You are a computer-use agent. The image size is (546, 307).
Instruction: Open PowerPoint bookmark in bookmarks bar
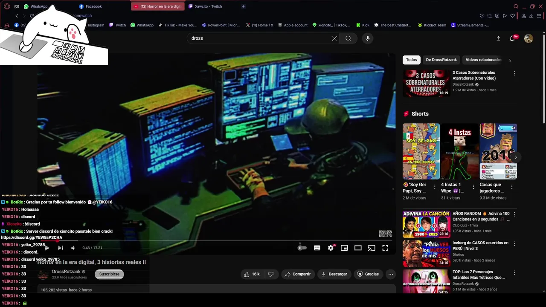(x=221, y=25)
